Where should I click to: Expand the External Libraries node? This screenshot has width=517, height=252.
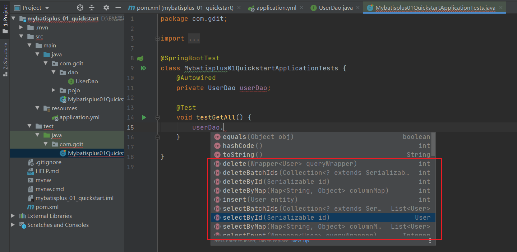[x=13, y=216]
